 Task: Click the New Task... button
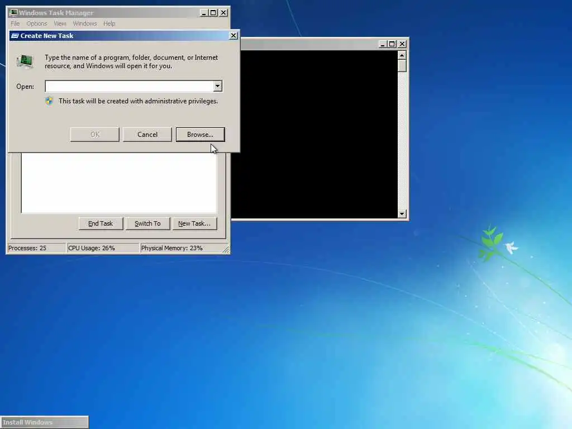click(194, 223)
